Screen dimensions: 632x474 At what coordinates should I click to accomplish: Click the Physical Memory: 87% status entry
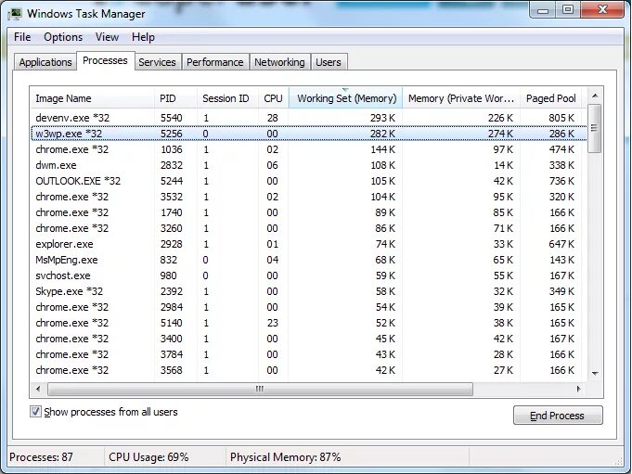pyautogui.click(x=285, y=457)
